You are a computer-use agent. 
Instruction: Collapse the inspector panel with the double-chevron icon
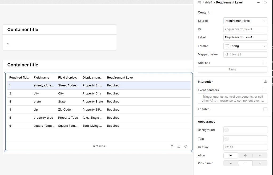click(266, 2)
